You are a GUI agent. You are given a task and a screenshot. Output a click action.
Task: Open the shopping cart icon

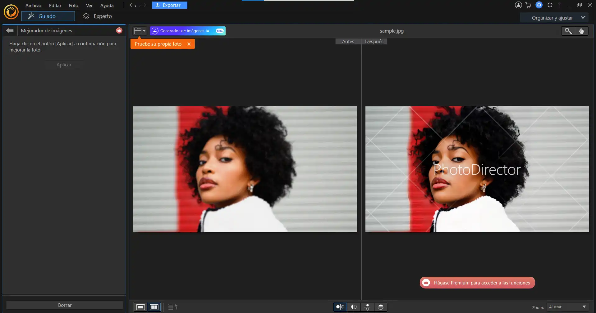528,5
